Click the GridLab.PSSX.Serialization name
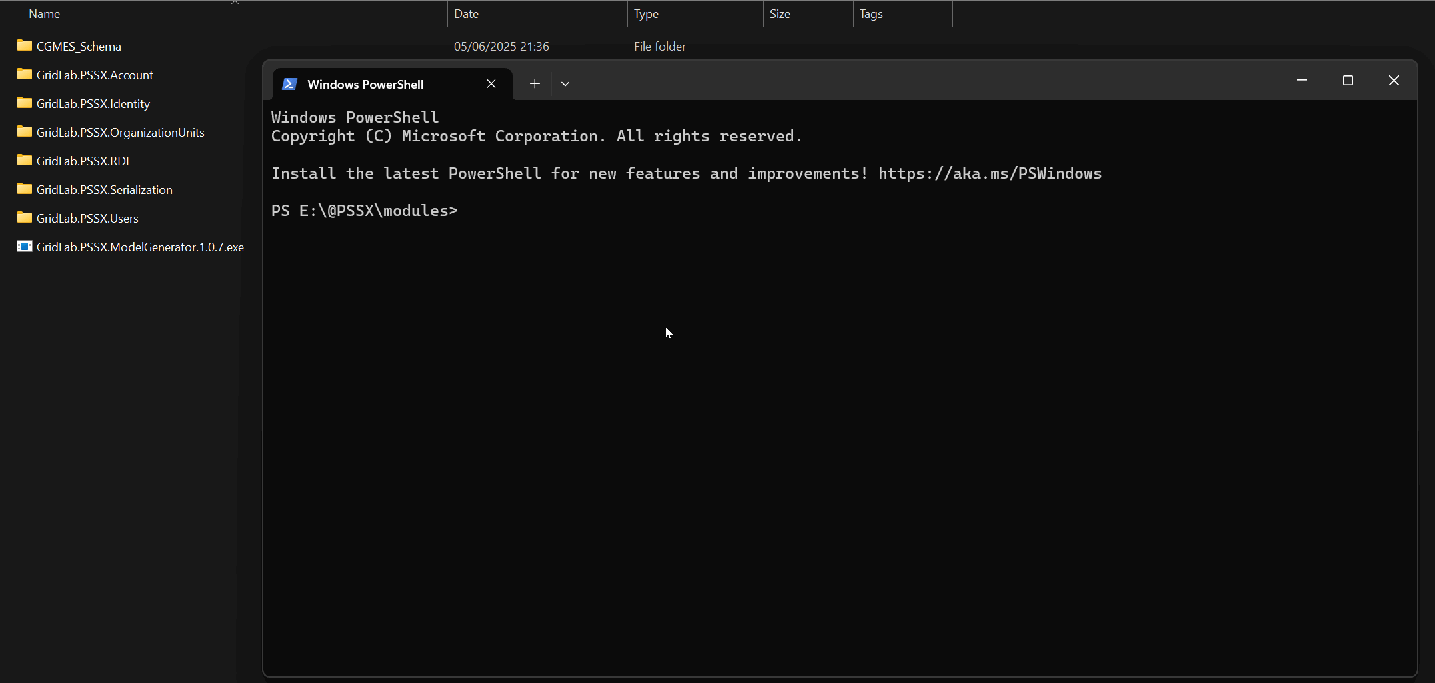The width and height of the screenshot is (1435, 683). coord(105,190)
